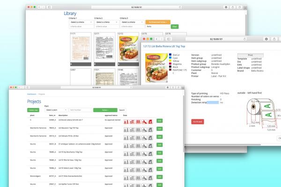This screenshot has width=281, height=187.
Task: Click Edit for the No approval started row
Action: (x=160, y=121)
